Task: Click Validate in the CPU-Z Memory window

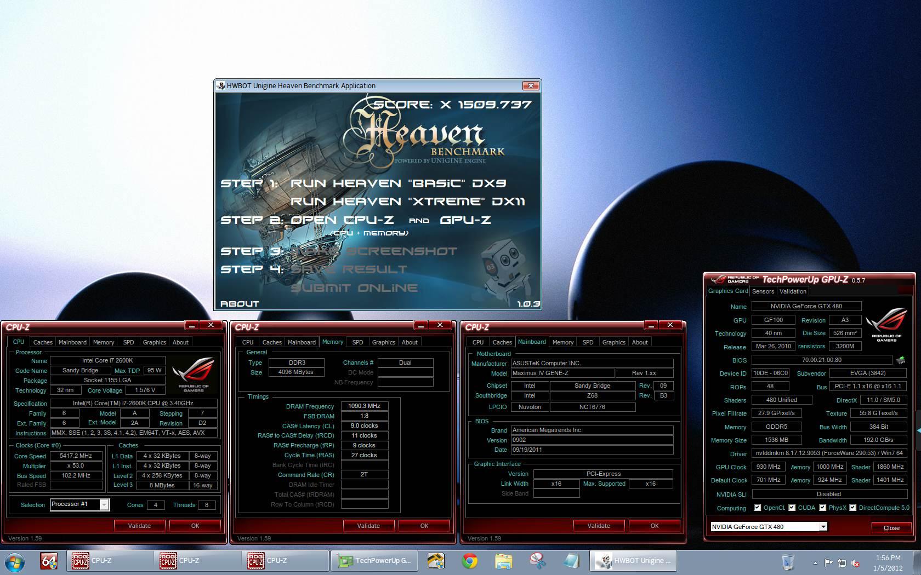Action: tap(368, 526)
